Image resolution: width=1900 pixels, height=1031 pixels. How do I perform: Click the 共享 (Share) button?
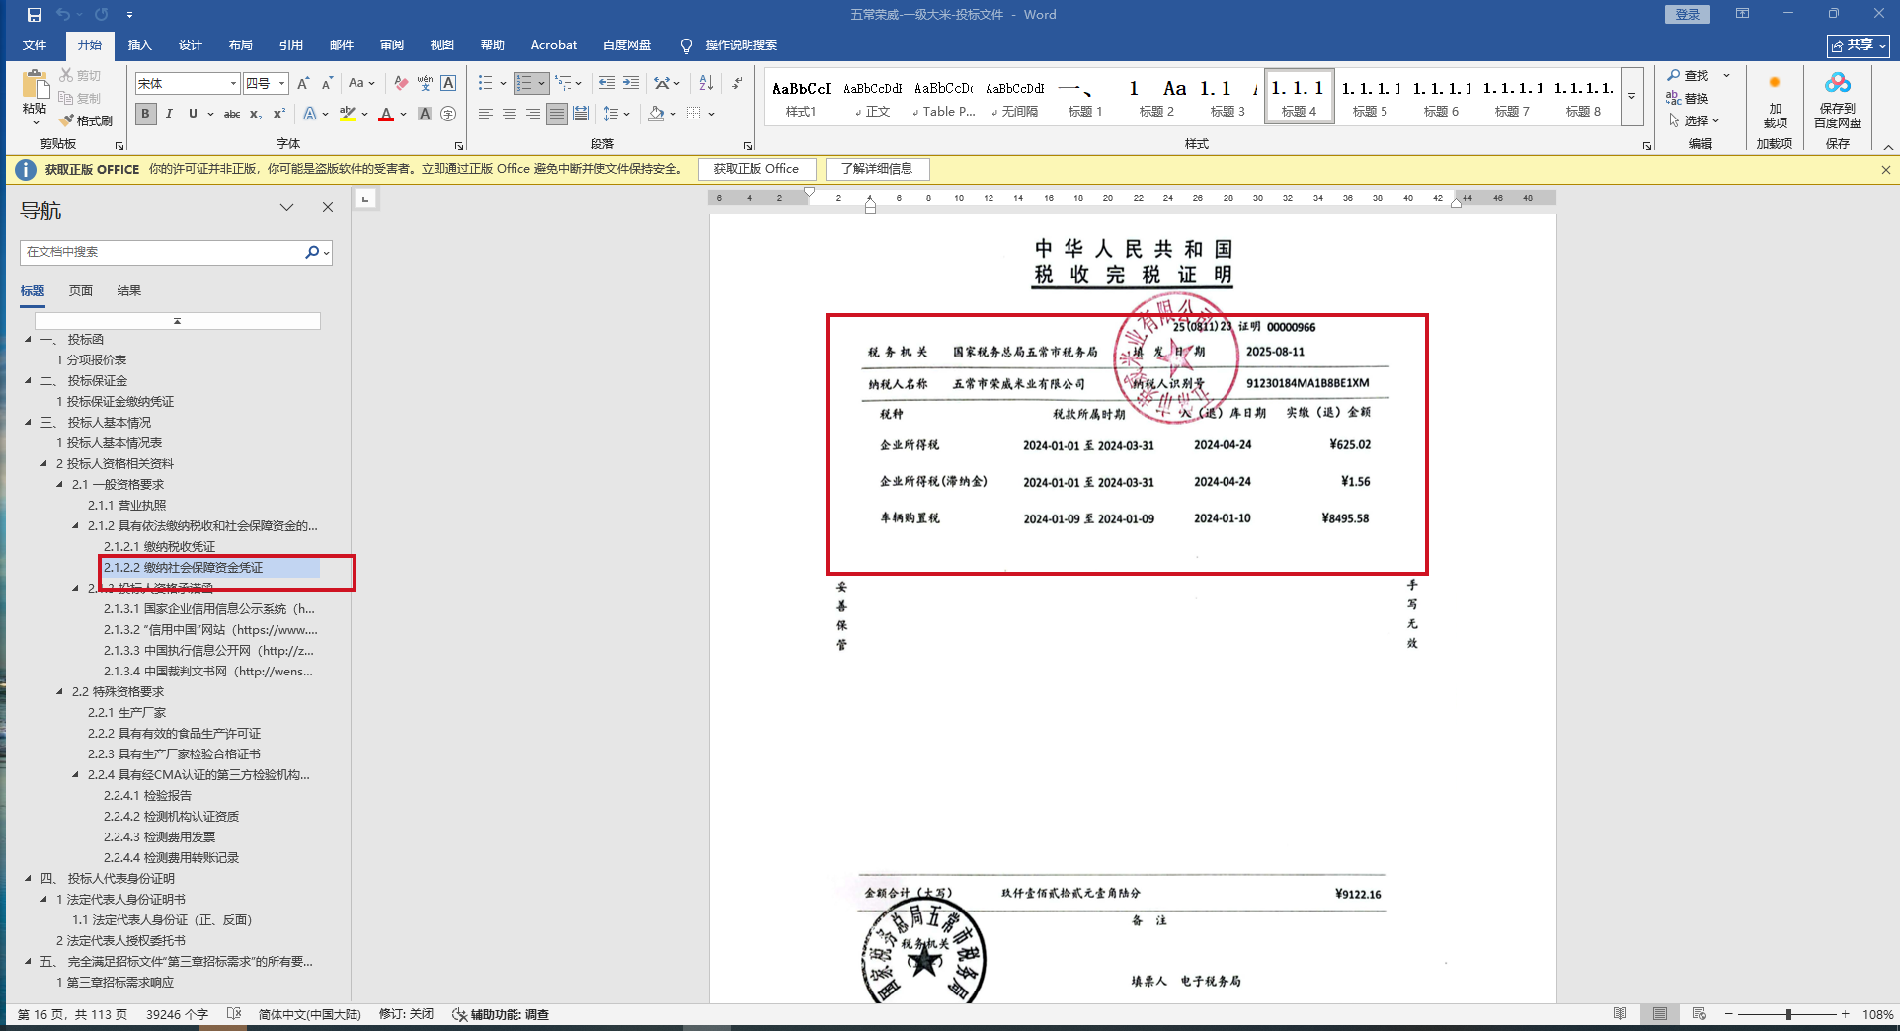[1858, 45]
